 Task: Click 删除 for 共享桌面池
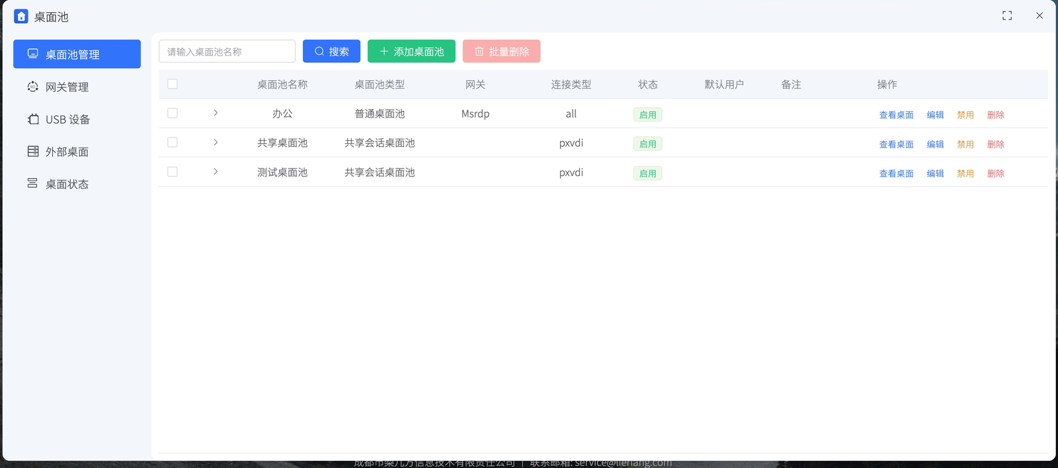tap(996, 144)
